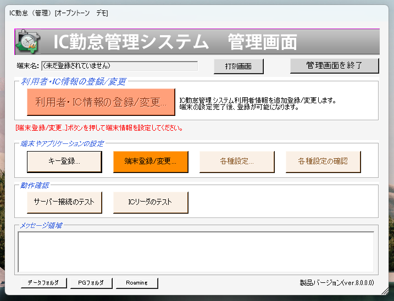Click the 端末名 input field
The image size is (394, 301).
120,66
